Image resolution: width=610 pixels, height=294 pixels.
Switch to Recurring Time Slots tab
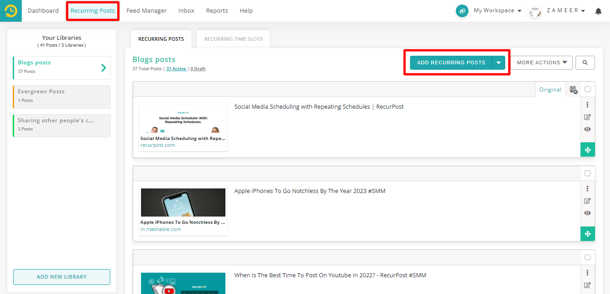click(x=234, y=39)
